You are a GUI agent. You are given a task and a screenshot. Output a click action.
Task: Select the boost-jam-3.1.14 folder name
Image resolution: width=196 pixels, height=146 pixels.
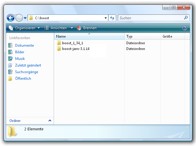[76, 49]
